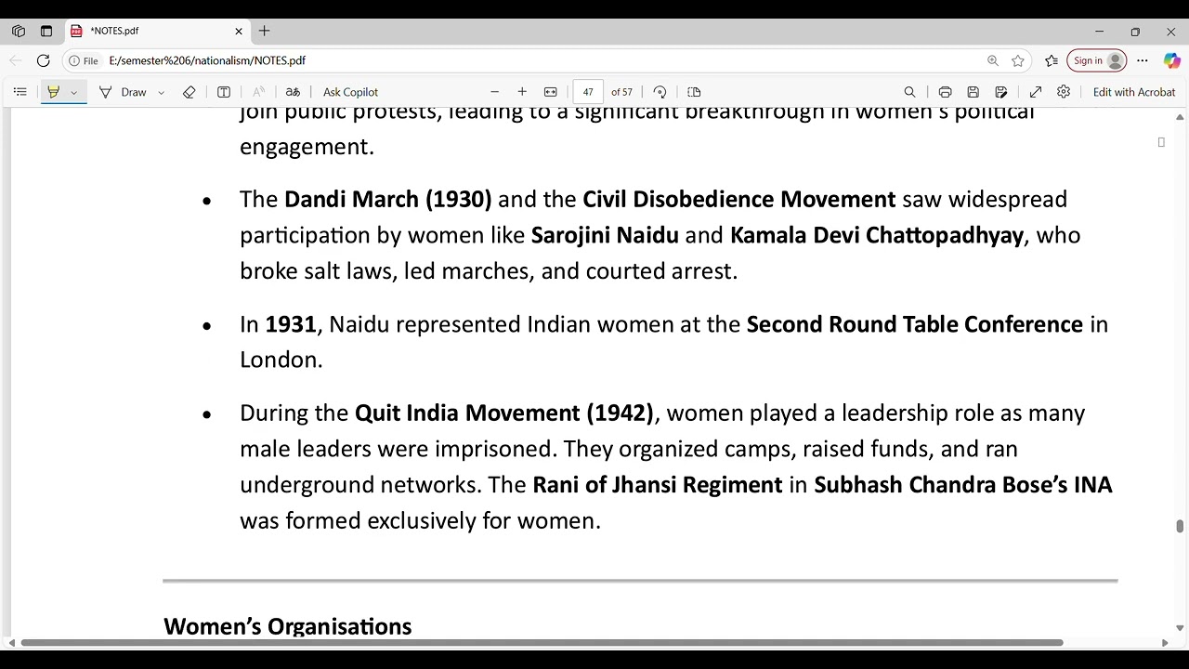Click the vertical scrollbar thumb
The height and width of the screenshot is (669, 1189).
pos(1180,526)
